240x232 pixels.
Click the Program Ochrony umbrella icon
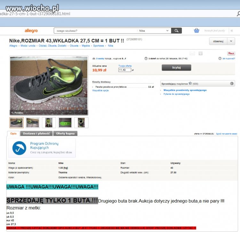pyautogui.click(x=19, y=148)
